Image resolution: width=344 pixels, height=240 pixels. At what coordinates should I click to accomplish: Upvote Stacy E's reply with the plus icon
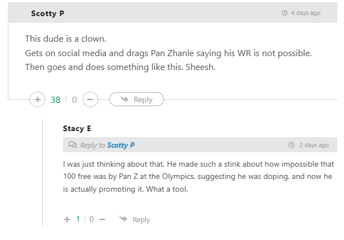tap(67, 219)
